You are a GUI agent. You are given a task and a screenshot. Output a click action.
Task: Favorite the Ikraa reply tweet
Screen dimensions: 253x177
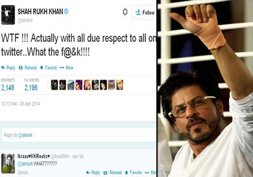pyautogui.click(x=133, y=173)
